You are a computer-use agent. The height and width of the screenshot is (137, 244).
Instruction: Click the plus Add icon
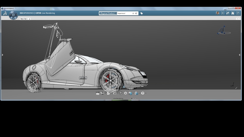click(223, 13)
